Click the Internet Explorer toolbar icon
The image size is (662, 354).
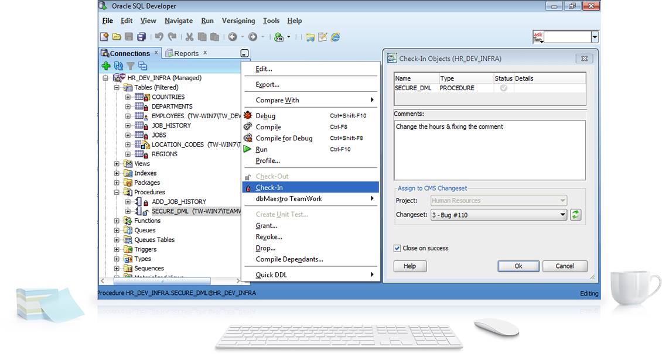coord(335,37)
